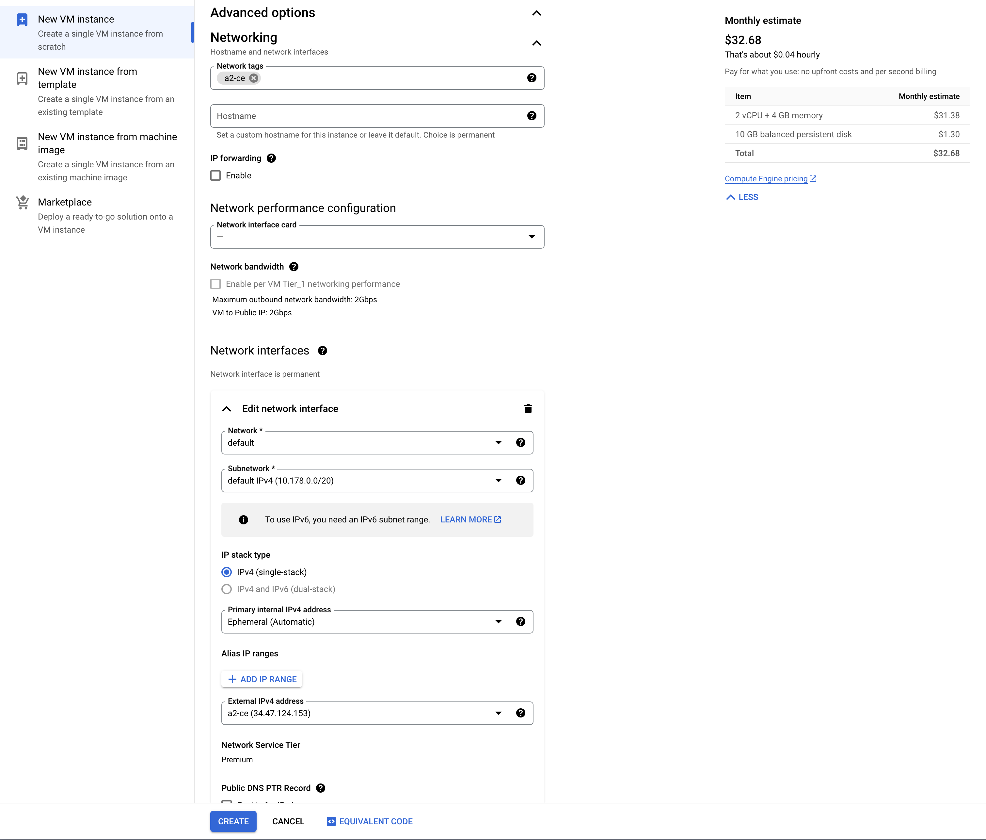The image size is (986, 840).
Task: Open help for External IPv4 address
Action: coord(521,713)
